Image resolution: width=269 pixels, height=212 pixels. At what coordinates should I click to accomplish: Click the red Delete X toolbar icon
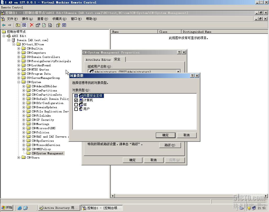point(32,25)
